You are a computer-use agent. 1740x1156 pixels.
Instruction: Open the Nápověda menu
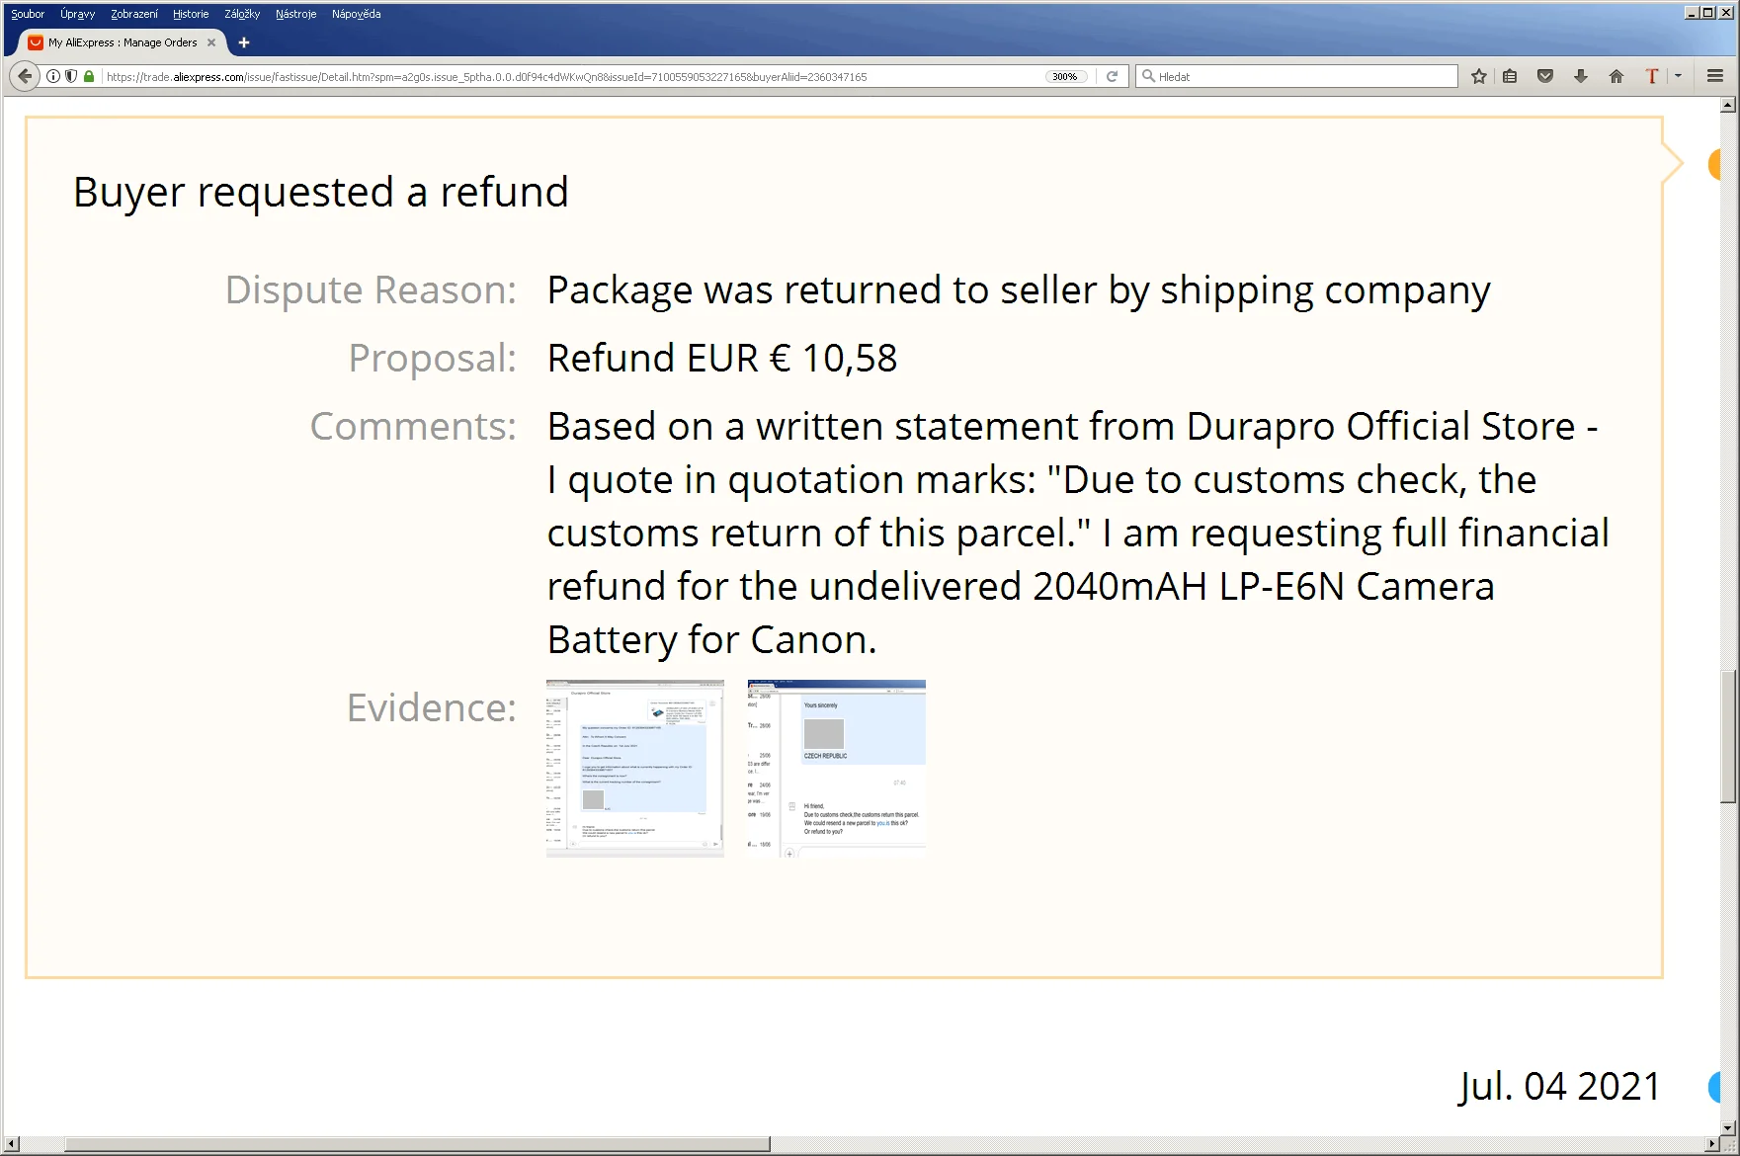(x=356, y=14)
